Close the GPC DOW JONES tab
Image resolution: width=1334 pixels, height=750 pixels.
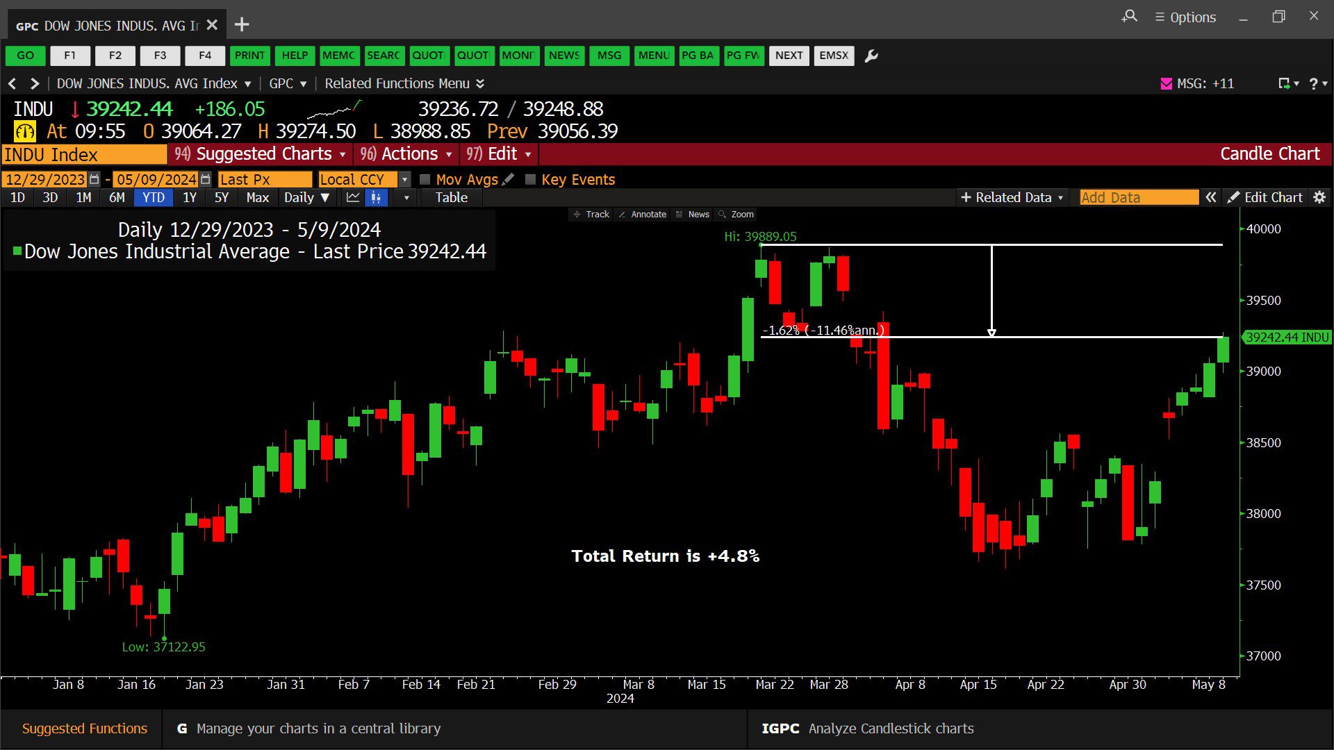click(212, 25)
